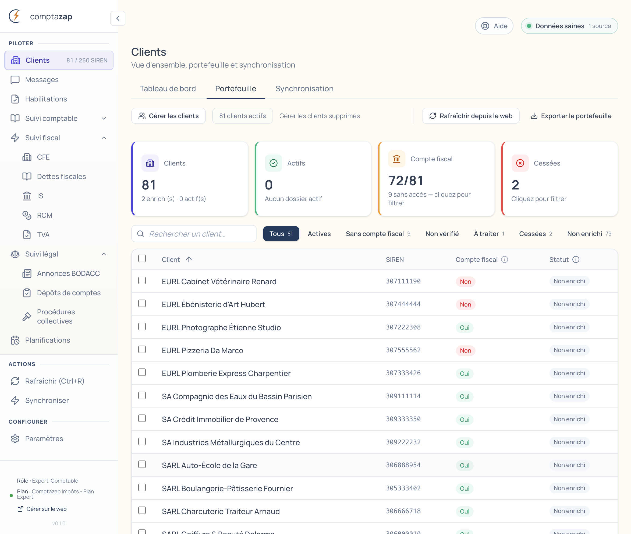Screen dimensions: 631x534
Task: Toggle the select-all checkbox in table header
Action: (142, 259)
